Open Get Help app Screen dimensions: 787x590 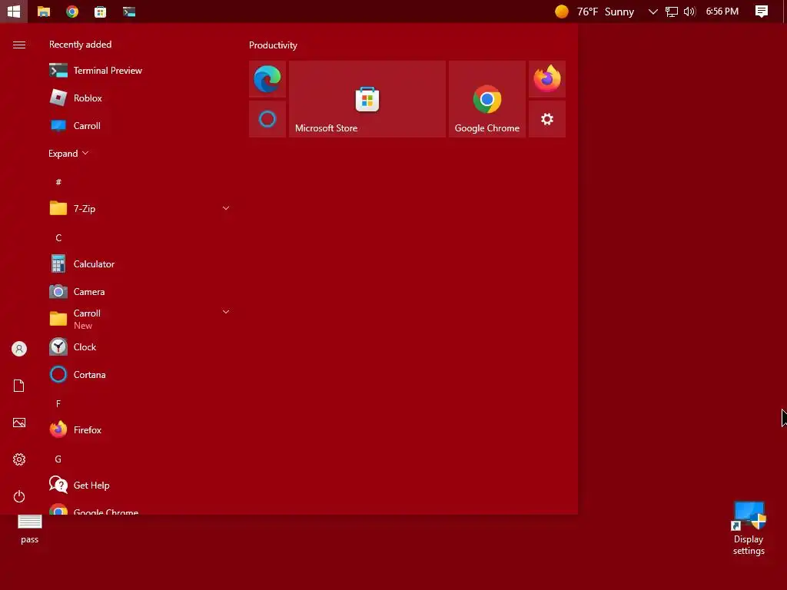[141, 486]
